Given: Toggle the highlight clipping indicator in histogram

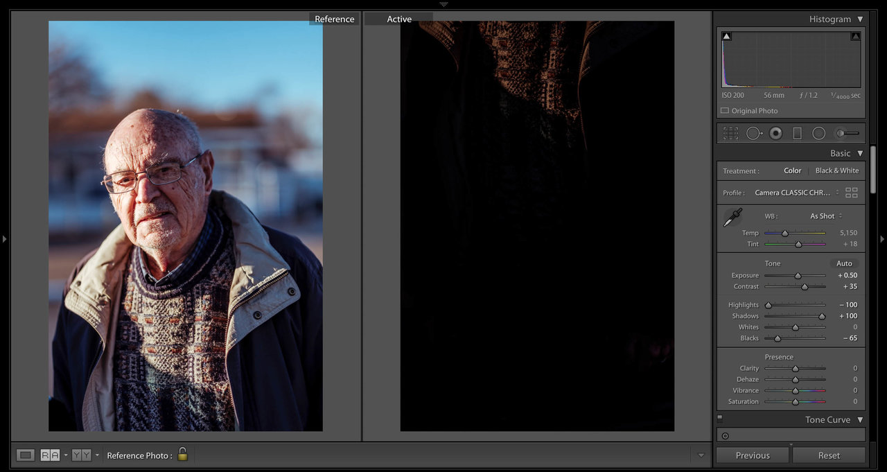Looking at the screenshot, I should pyautogui.click(x=856, y=36).
